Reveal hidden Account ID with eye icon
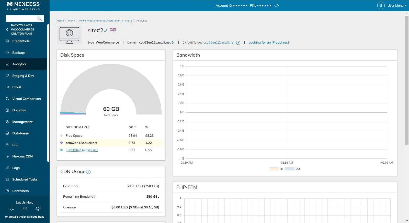Screen dimensions: 409x223 coord(276,5)
